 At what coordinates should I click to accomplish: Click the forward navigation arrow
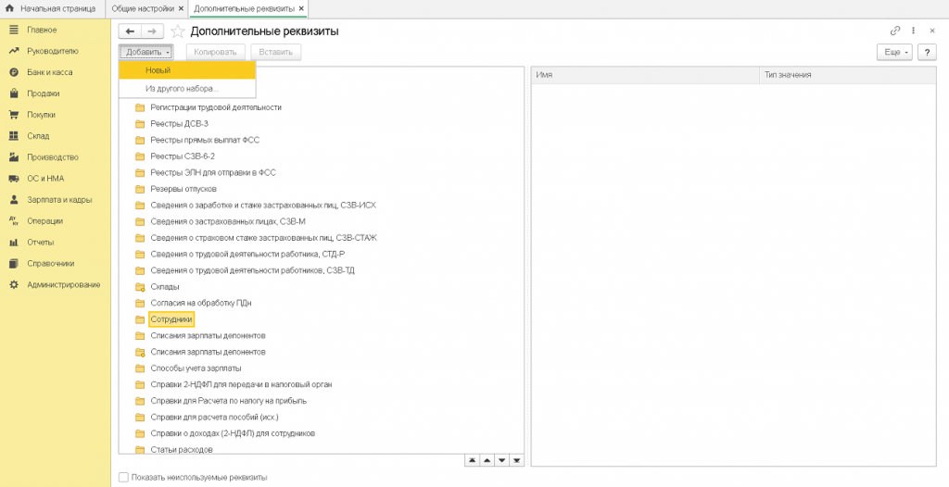(152, 31)
